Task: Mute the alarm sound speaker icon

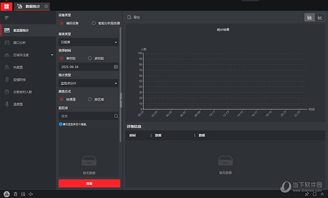Action: tap(31, 194)
